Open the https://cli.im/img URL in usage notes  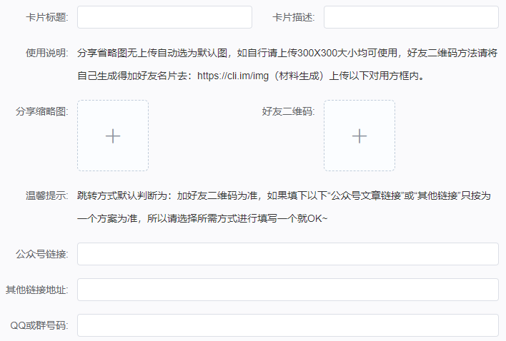click(238, 75)
